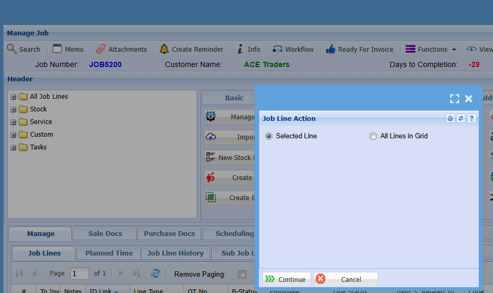The image size is (493, 293).
Task: Open the Info toolbar item
Action: click(x=249, y=49)
